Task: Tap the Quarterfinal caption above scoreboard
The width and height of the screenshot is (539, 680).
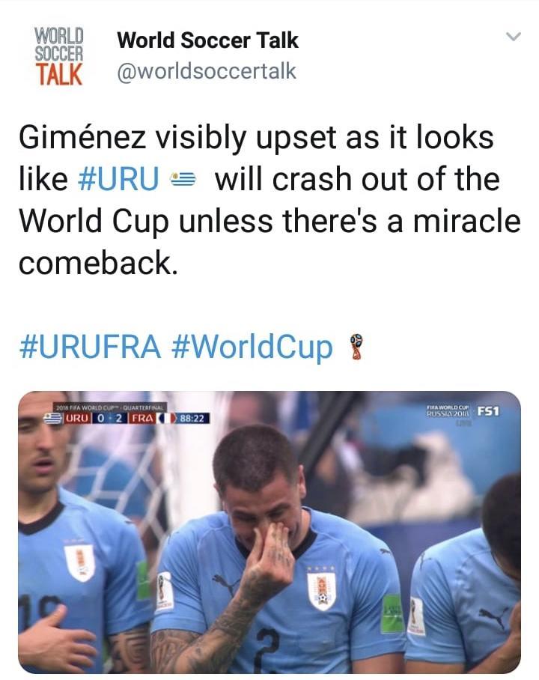Action: point(109,407)
